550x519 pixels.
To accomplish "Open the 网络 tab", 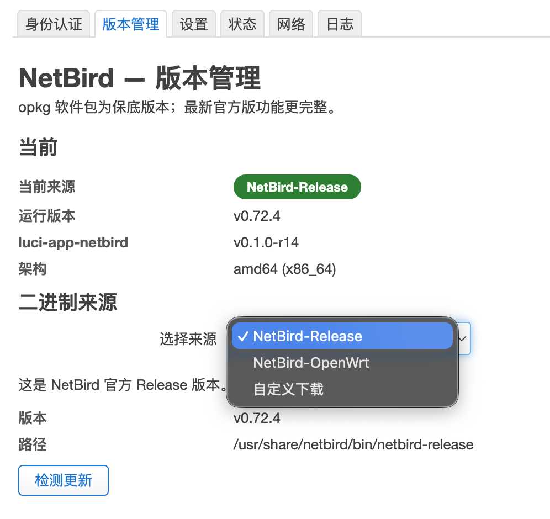I will click(291, 24).
